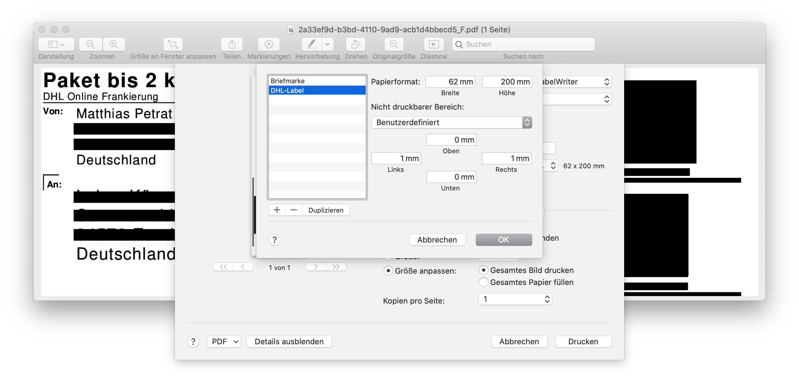Start the Diashow slideshow icon

tap(434, 44)
